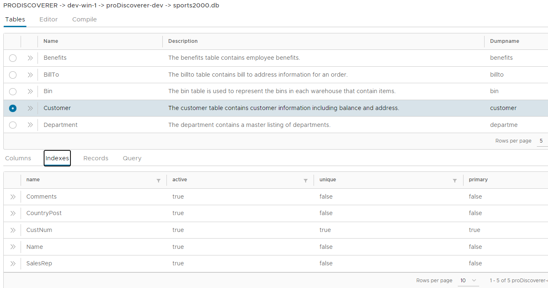Click the Rows per page value field showing 5
The height and width of the screenshot is (288, 548).
(541, 140)
